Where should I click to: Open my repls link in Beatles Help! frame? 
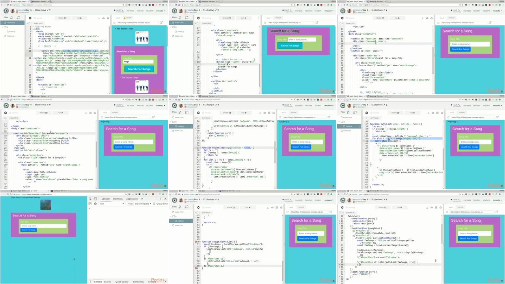pyautogui.click(x=130, y=11)
